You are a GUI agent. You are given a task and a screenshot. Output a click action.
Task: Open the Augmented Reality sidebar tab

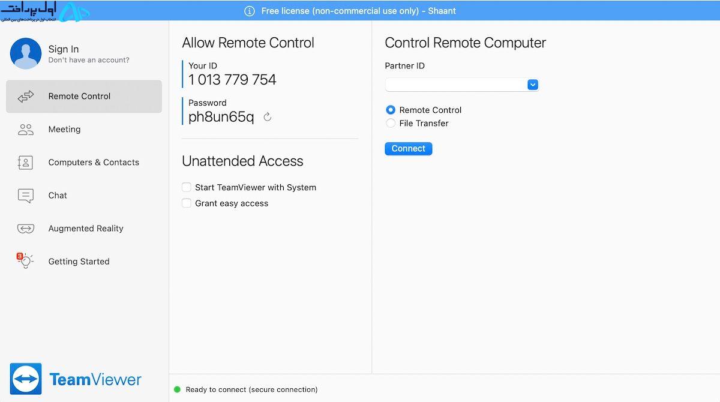[84, 229]
